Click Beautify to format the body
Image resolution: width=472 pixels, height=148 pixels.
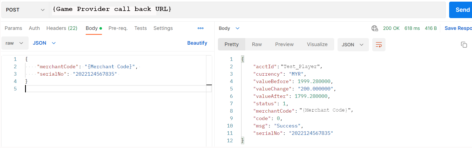(x=197, y=43)
